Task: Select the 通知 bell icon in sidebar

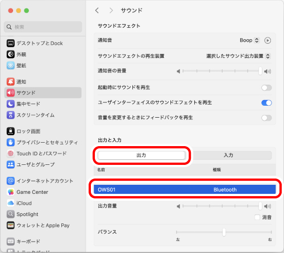Action: pyautogui.click(x=11, y=82)
